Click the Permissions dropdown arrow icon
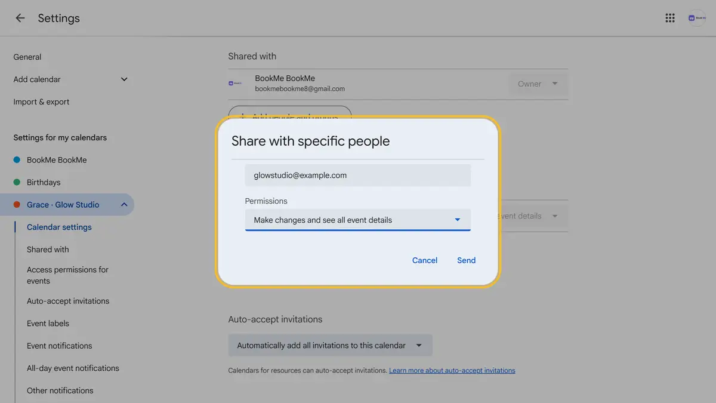716x403 pixels. click(x=458, y=220)
